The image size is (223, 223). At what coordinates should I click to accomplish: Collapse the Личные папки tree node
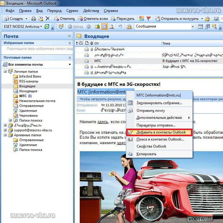click(5, 71)
